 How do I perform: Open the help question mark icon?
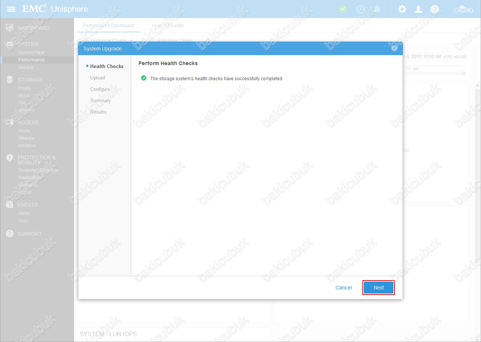[x=435, y=9]
